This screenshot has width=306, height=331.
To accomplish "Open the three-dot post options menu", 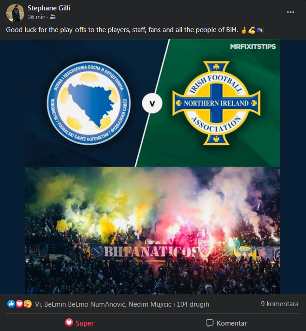I will pos(290,12).
